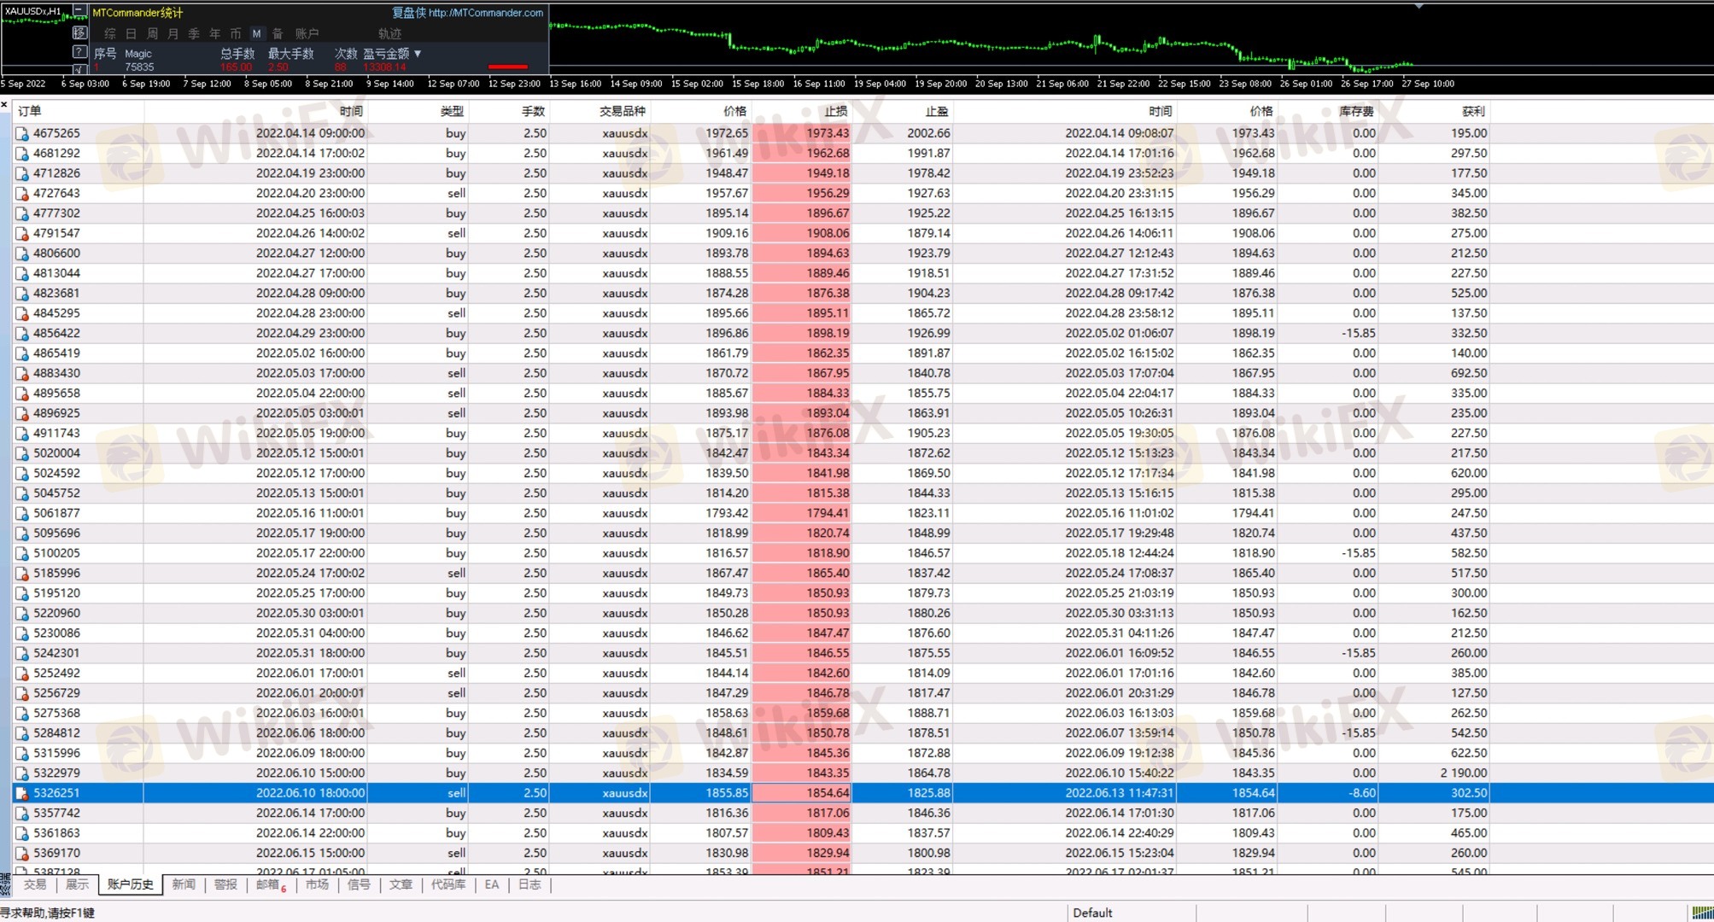Click the 轨迹 track button

389,33
